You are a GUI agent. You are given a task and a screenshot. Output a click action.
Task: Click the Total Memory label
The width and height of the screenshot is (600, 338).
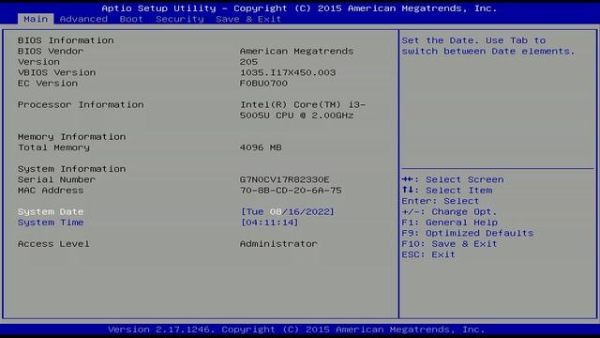tap(53, 147)
